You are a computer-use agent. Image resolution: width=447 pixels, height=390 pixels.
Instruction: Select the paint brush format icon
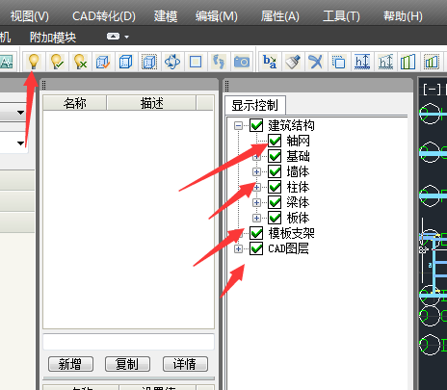[293, 61]
